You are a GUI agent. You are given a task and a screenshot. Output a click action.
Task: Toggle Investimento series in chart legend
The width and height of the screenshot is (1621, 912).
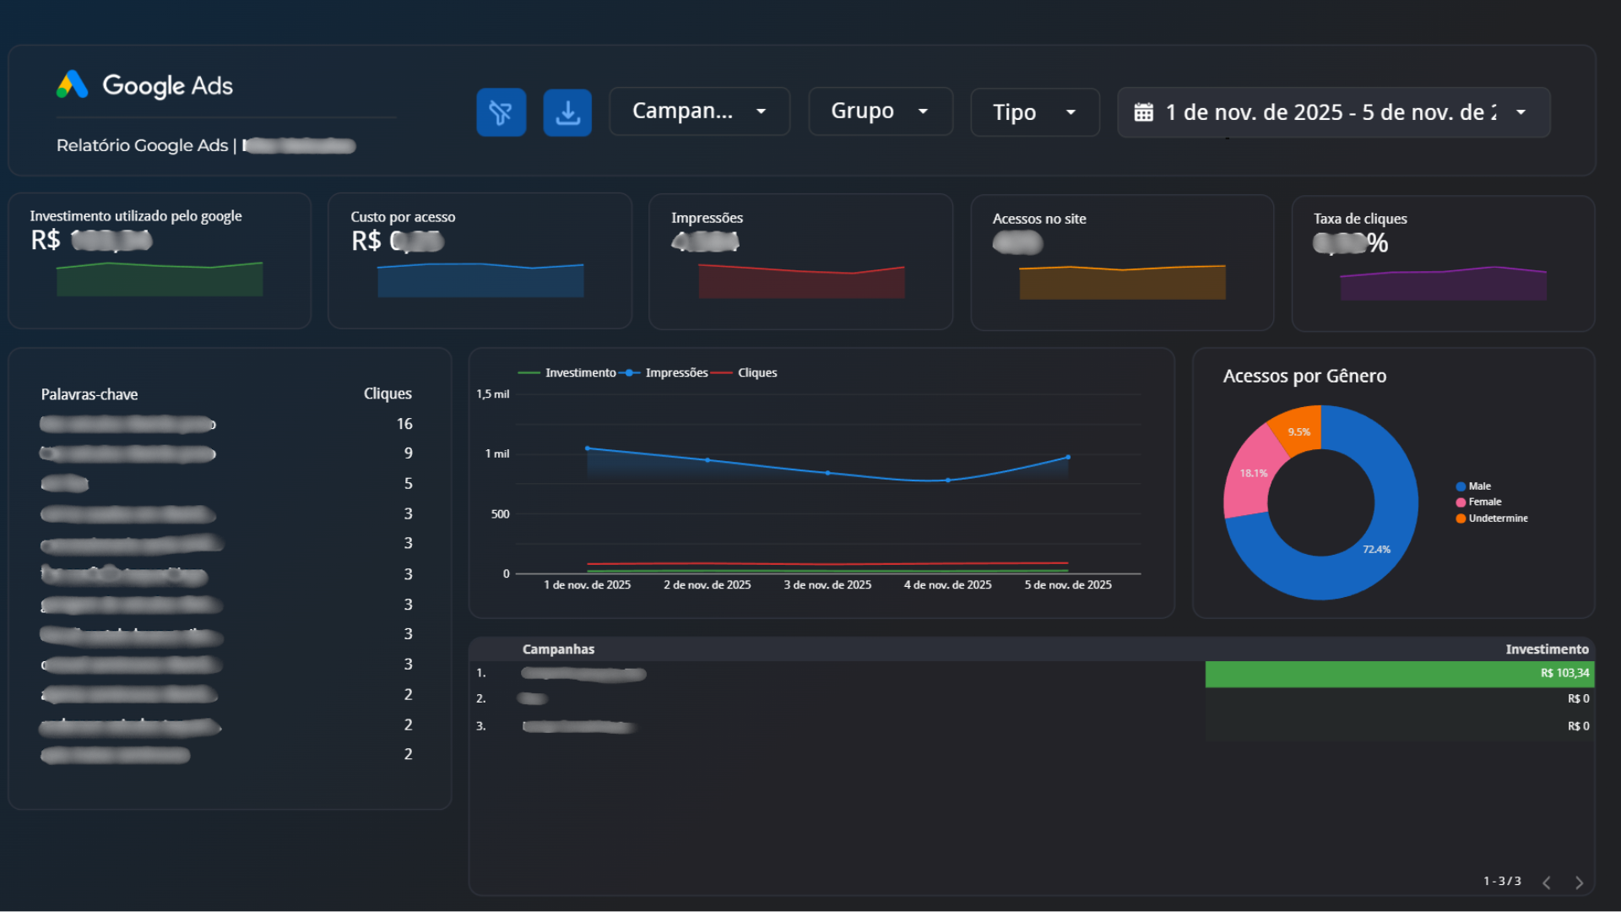tap(579, 372)
